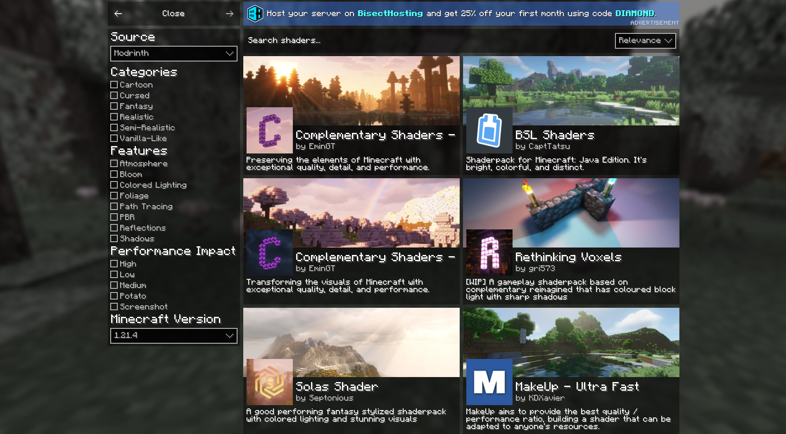Check the Vanilla-Like category box

pyautogui.click(x=114, y=138)
